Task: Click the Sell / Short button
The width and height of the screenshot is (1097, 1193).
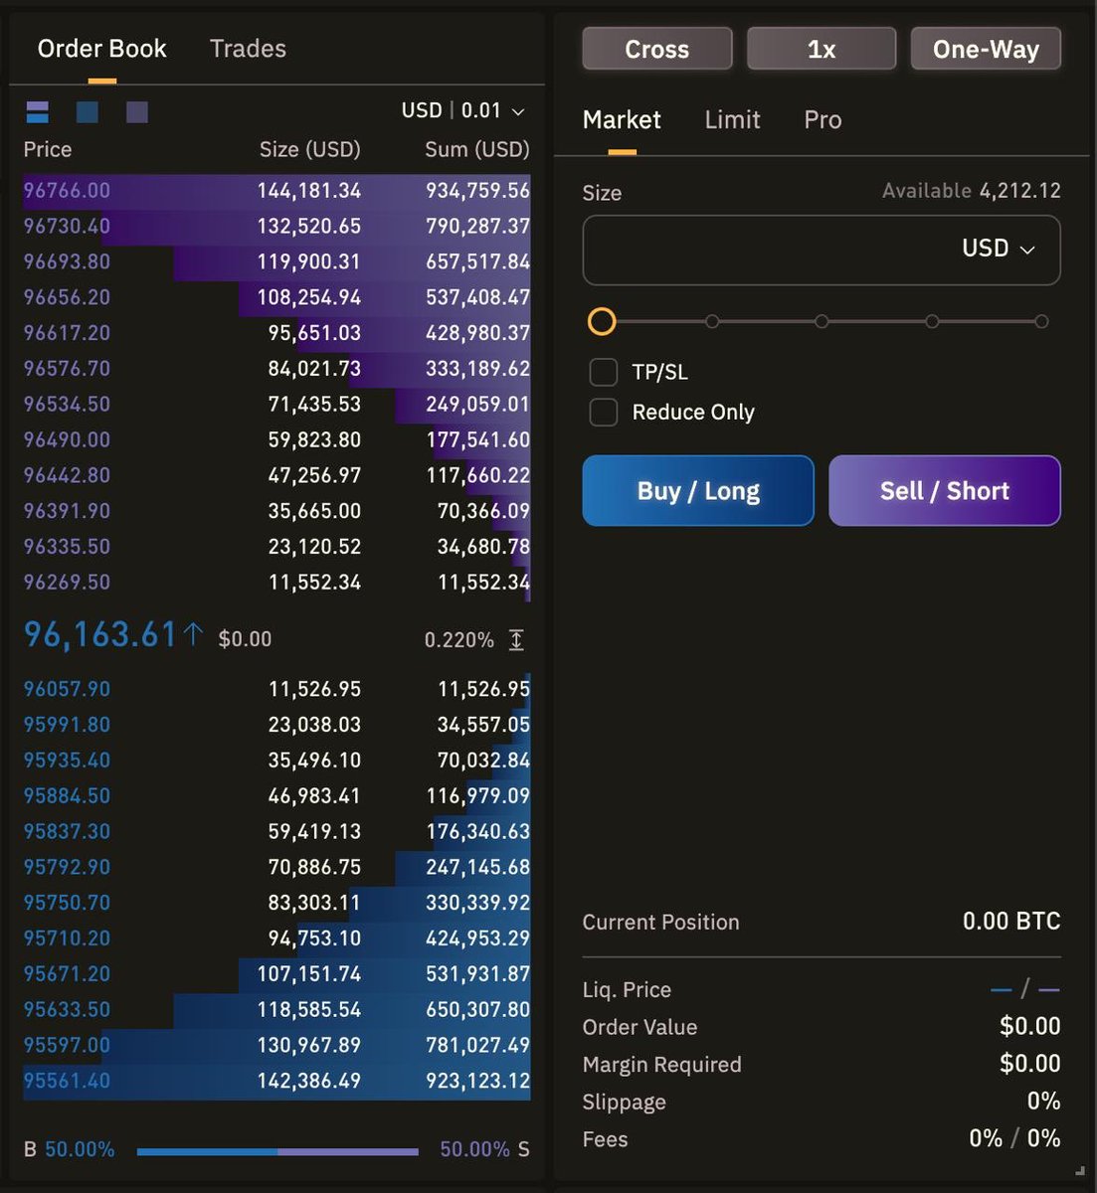Action: [x=944, y=490]
